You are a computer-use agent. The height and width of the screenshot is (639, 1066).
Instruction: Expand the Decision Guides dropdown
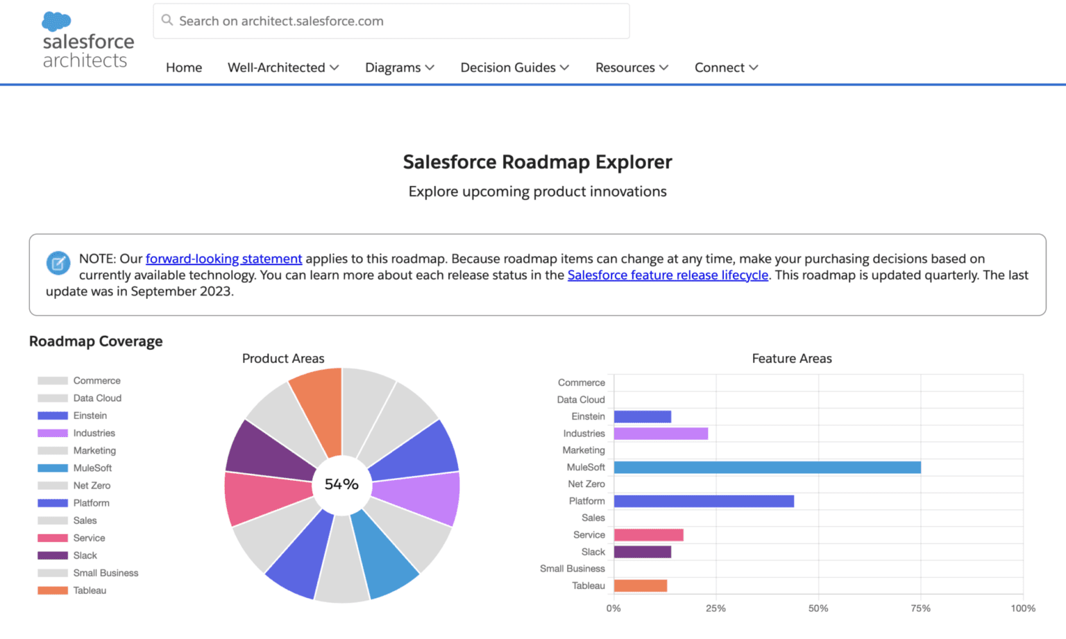514,67
